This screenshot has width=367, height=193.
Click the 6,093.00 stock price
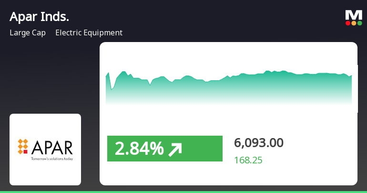click(x=259, y=142)
